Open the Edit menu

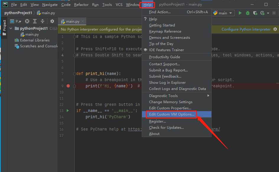click(x=24, y=5)
